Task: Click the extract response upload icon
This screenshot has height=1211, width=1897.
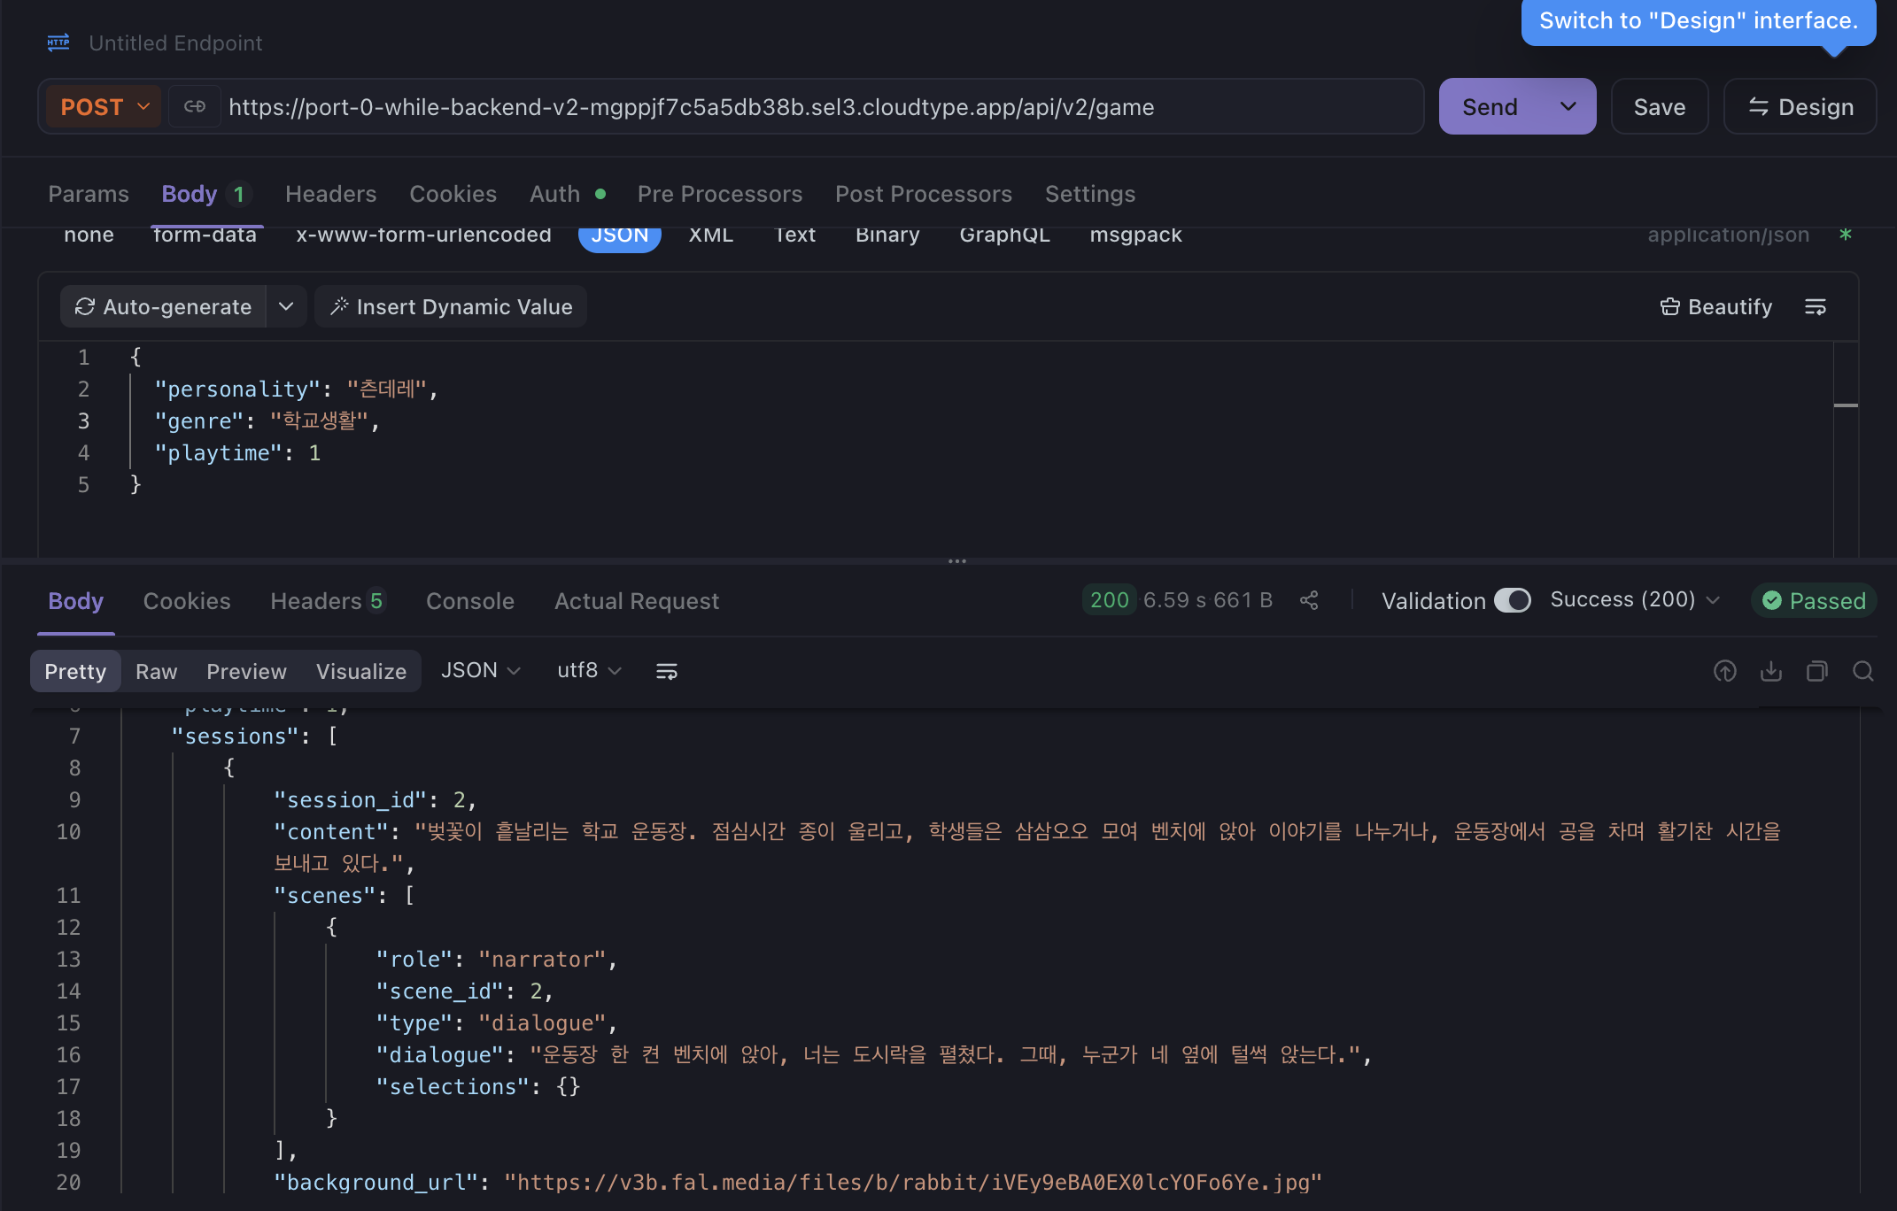Action: pyautogui.click(x=1725, y=672)
